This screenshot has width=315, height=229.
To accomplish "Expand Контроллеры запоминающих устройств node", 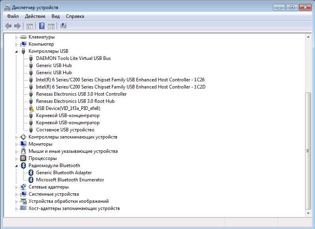I will pyautogui.click(x=17, y=137).
